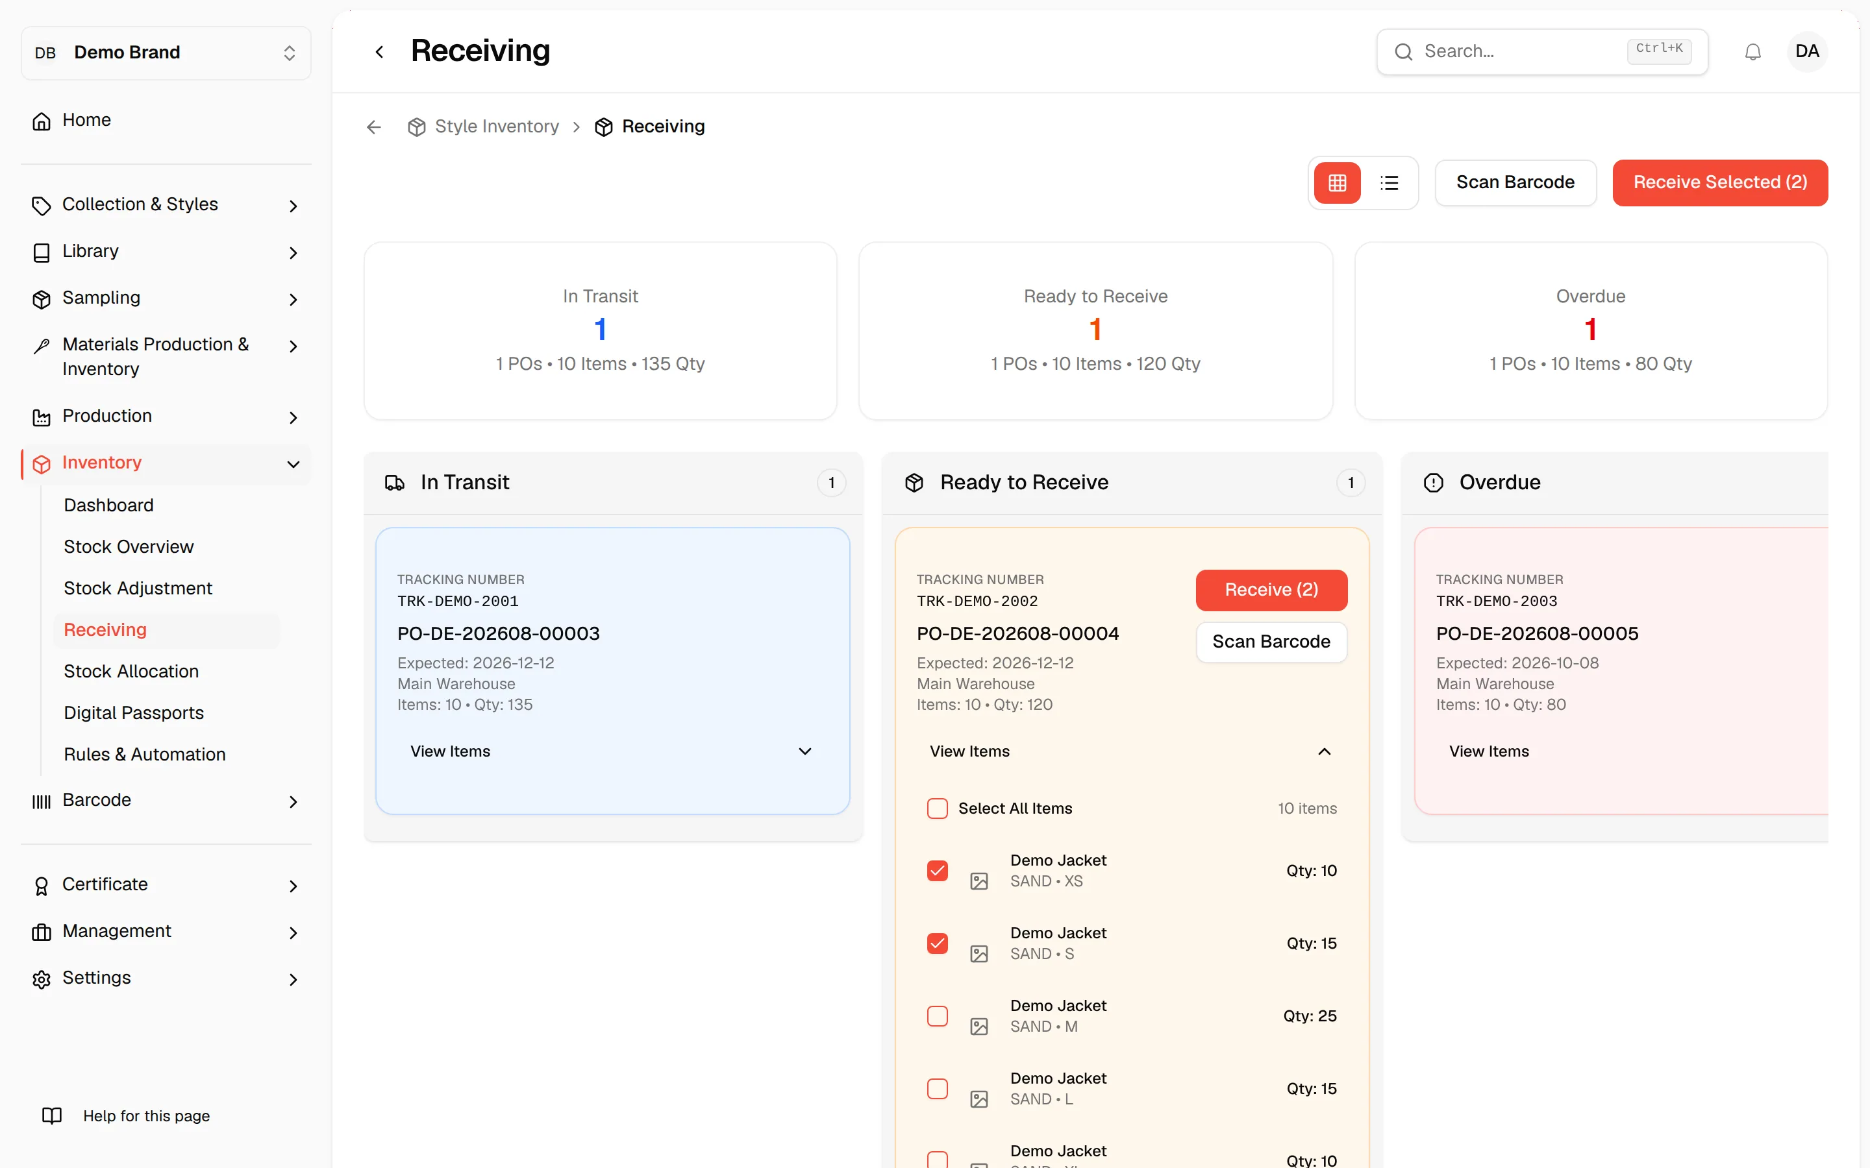Click top toolbar Scan Barcode button

pos(1515,182)
